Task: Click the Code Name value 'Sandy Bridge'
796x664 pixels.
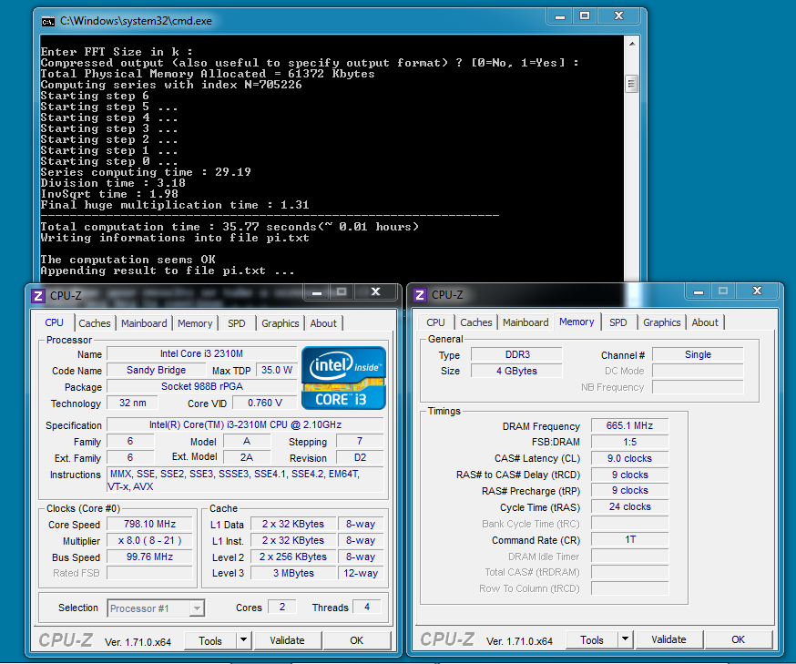Action: 157,370
